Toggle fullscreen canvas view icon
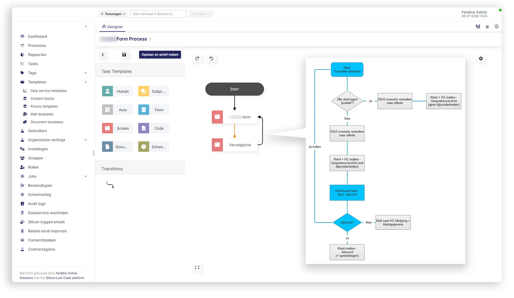 (x=197, y=268)
